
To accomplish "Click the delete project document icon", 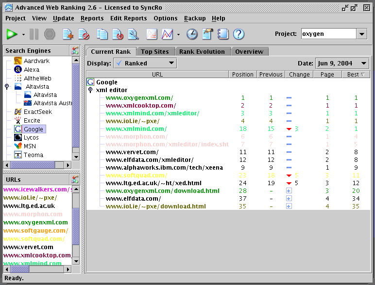I will [x=84, y=34].
